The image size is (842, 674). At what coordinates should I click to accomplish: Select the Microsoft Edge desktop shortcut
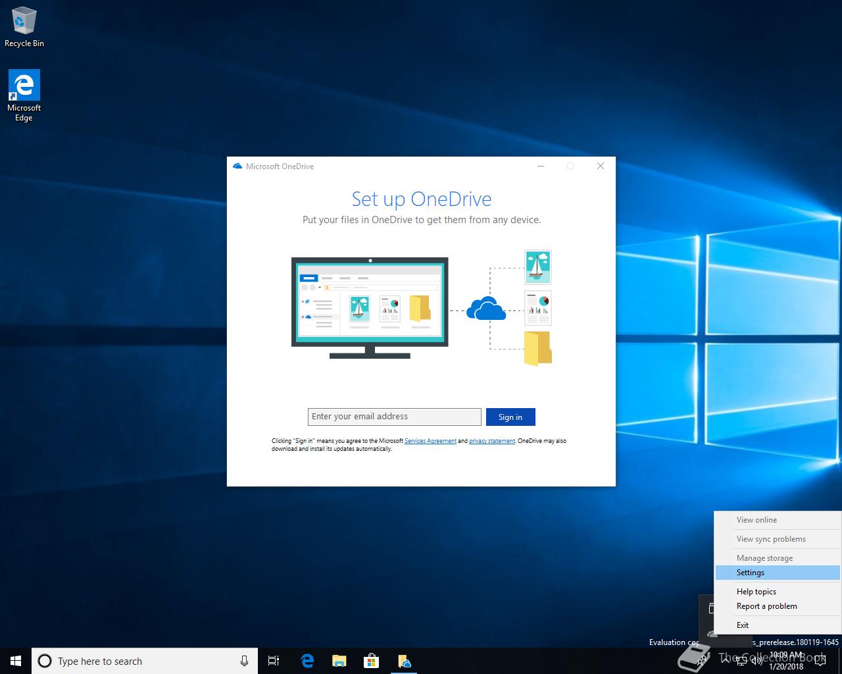24,96
